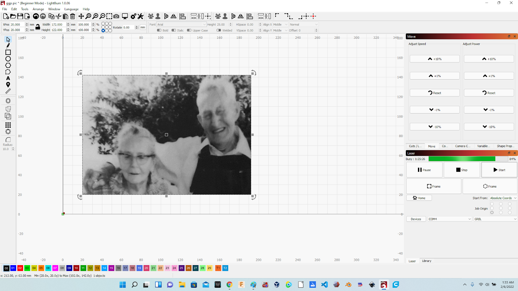Switch to the Library tab

[x=427, y=261]
